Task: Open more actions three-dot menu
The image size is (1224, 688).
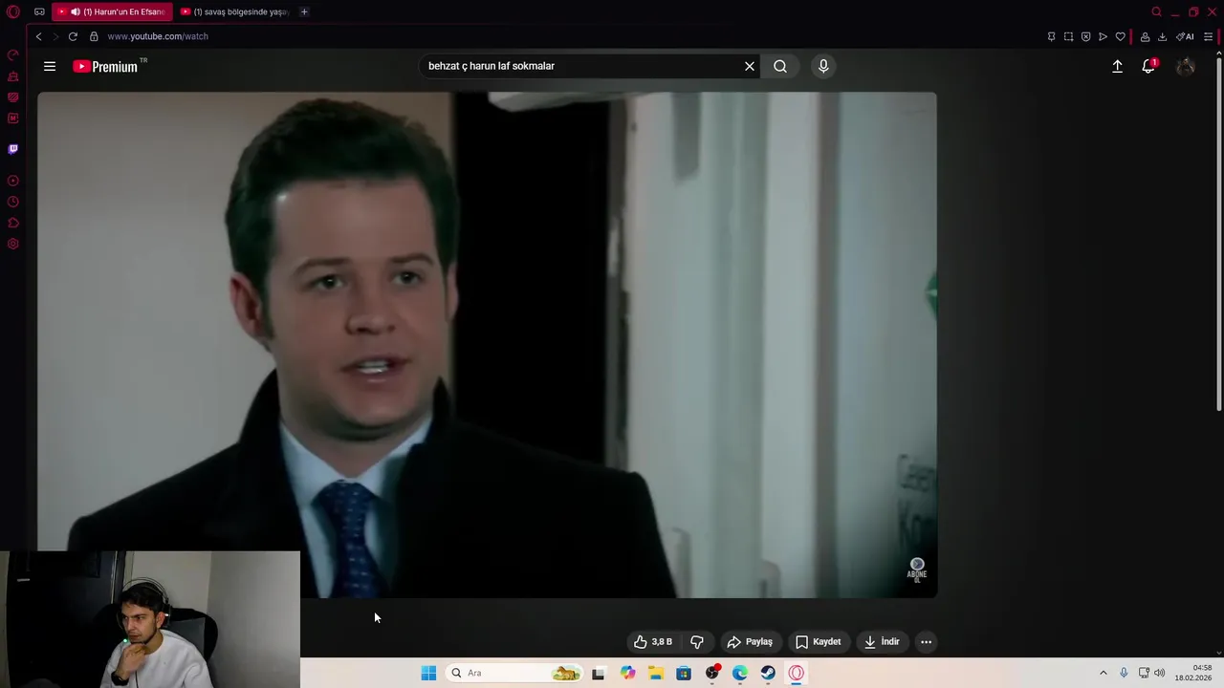Action: [926, 642]
